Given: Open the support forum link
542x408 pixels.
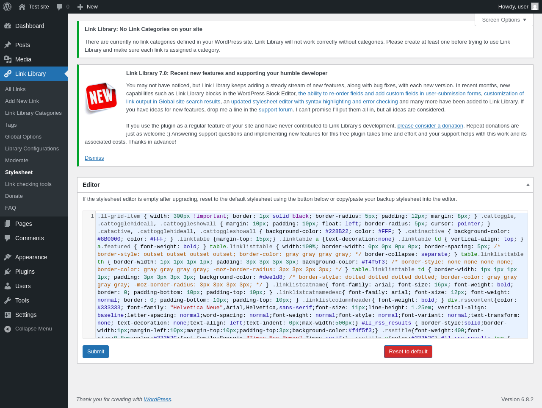Looking at the screenshot, I should [x=276, y=110].
